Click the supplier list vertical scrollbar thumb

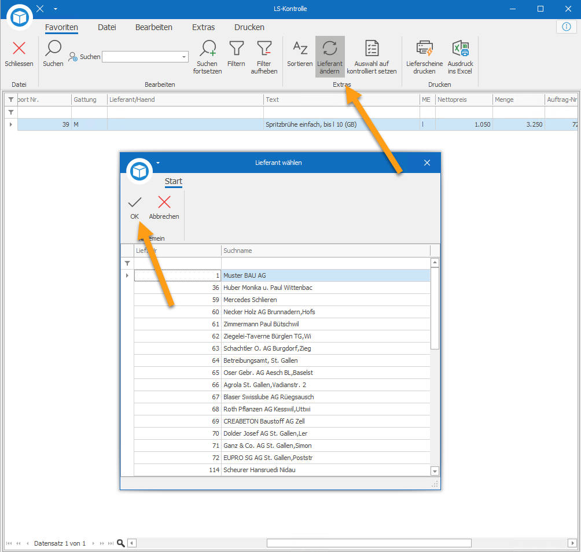(x=435, y=308)
